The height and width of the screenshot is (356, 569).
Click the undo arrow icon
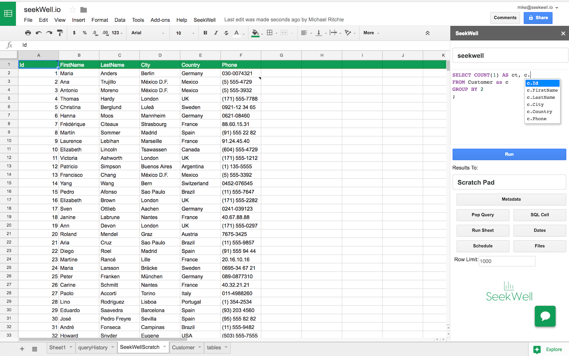tap(39, 33)
